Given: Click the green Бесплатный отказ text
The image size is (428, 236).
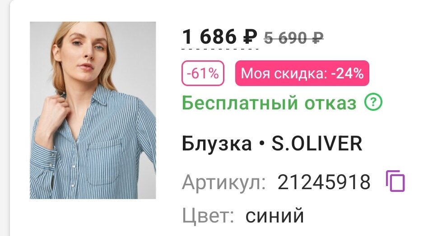Looking at the screenshot, I should click(269, 103).
